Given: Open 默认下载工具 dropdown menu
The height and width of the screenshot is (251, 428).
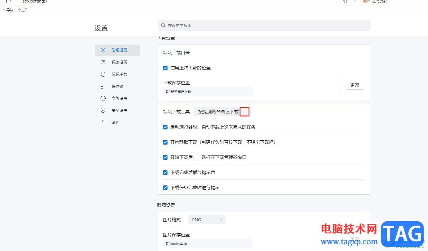Looking at the screenshot, I should tap(221, 112).
